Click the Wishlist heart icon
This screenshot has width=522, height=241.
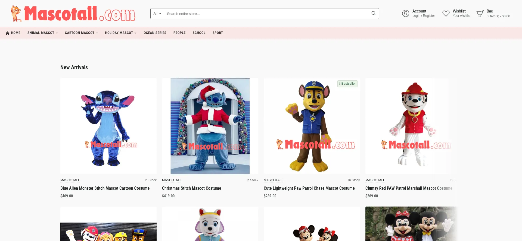coord(446,14)
